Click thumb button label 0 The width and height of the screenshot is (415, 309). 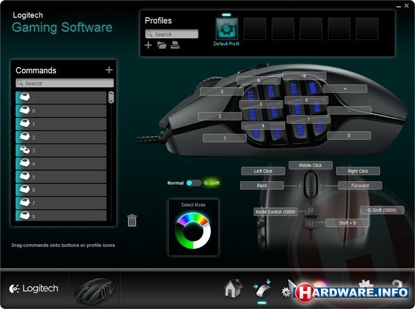349,135
